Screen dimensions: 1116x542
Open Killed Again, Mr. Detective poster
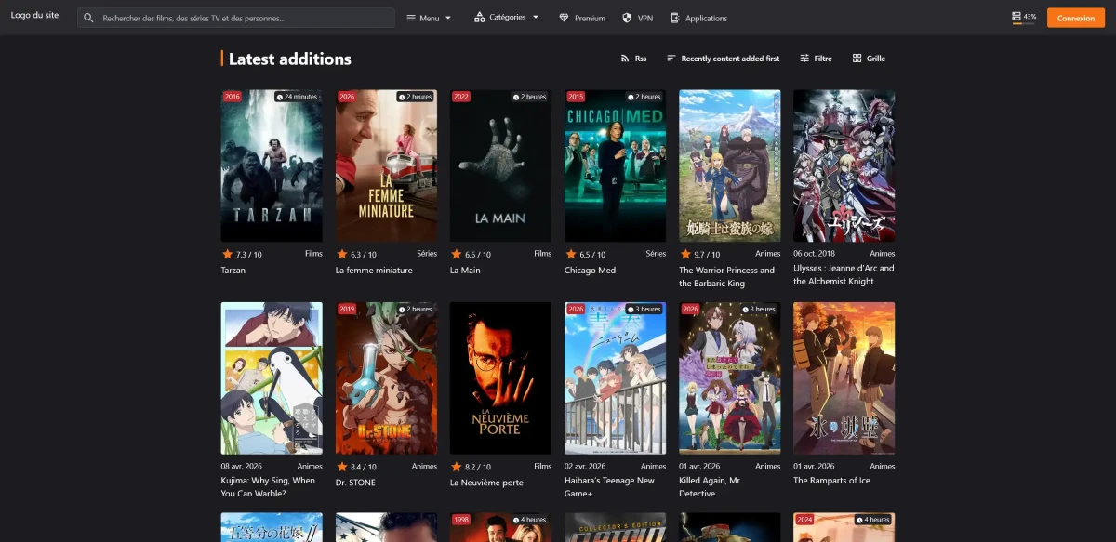[730, 378]
